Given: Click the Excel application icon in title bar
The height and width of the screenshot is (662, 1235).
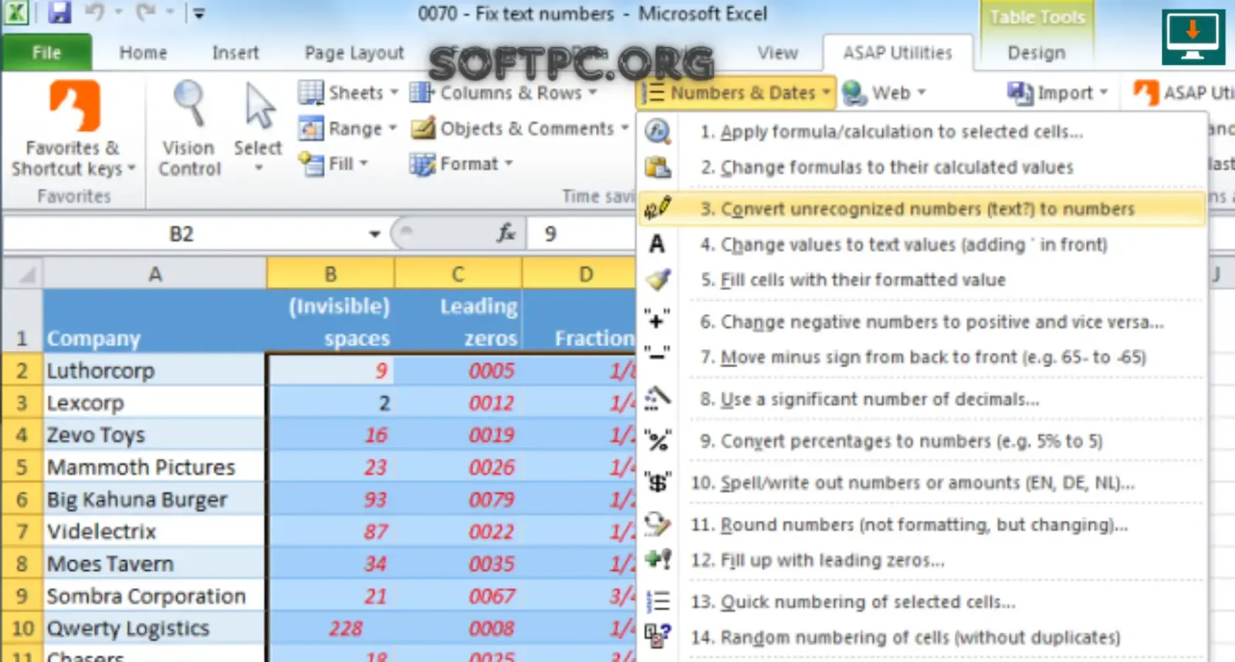Looking at the screenshot, I should point(16,13).
